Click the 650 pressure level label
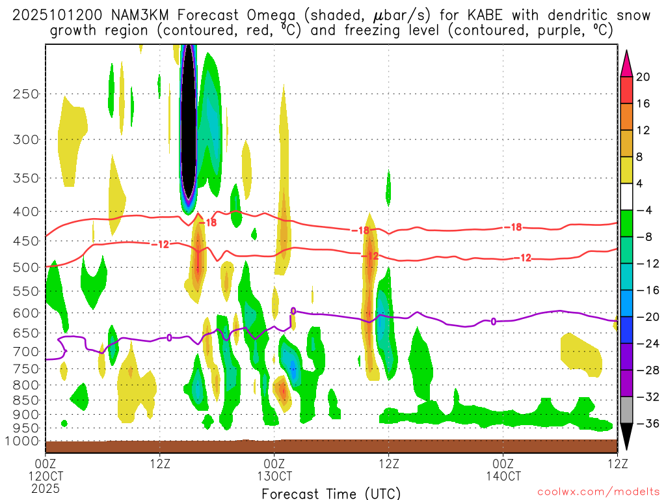The height and width of the screenshot is (500, 666). [x=26, y=333]
